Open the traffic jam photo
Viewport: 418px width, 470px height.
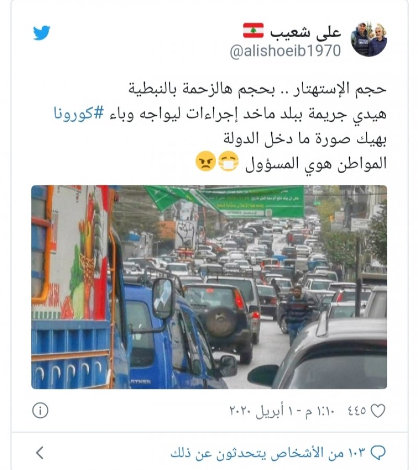[x=209, y=287]
